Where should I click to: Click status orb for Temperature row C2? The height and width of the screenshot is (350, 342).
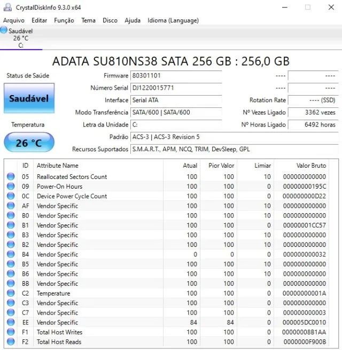click(x=11, y=293)
